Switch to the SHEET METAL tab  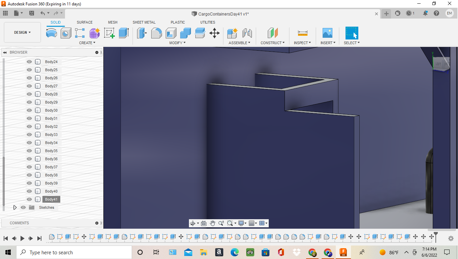(x=144, y=22)
